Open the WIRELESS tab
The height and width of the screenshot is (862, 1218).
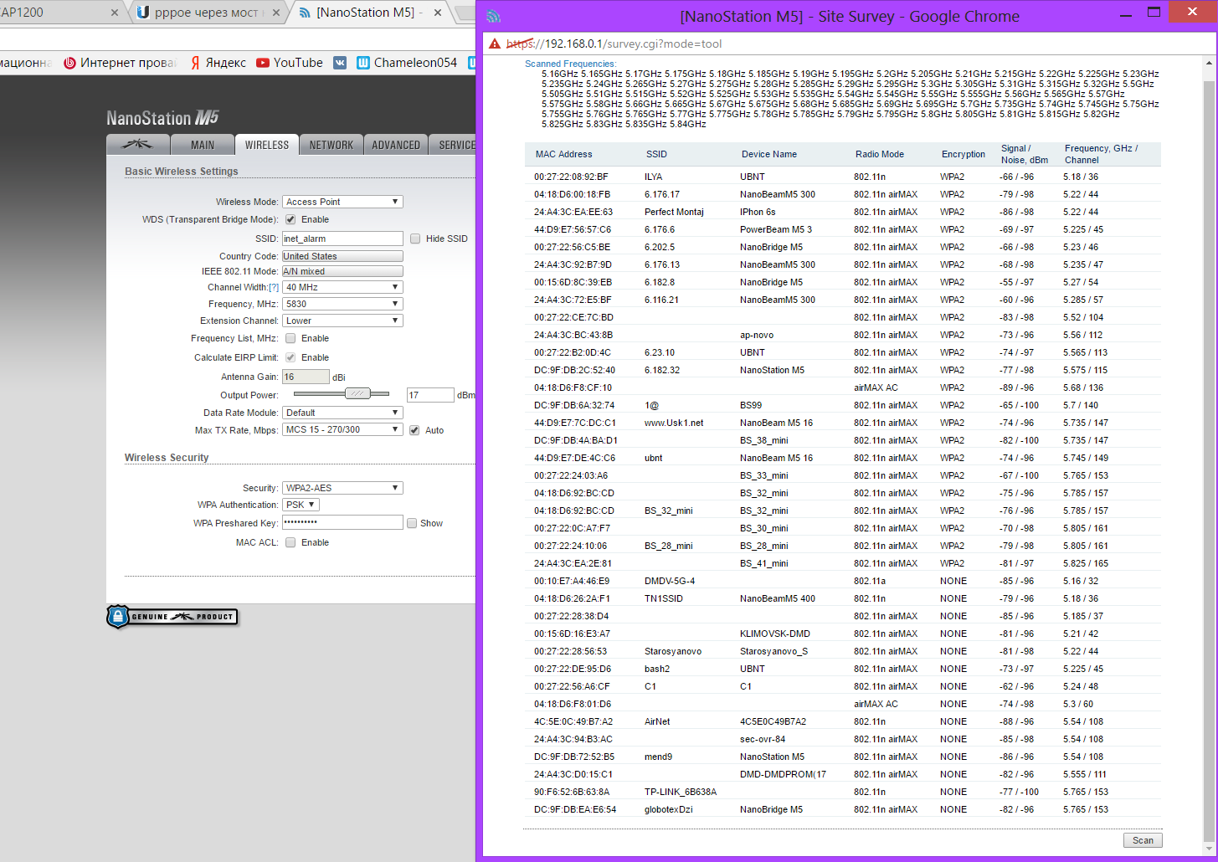coord(266,145)
